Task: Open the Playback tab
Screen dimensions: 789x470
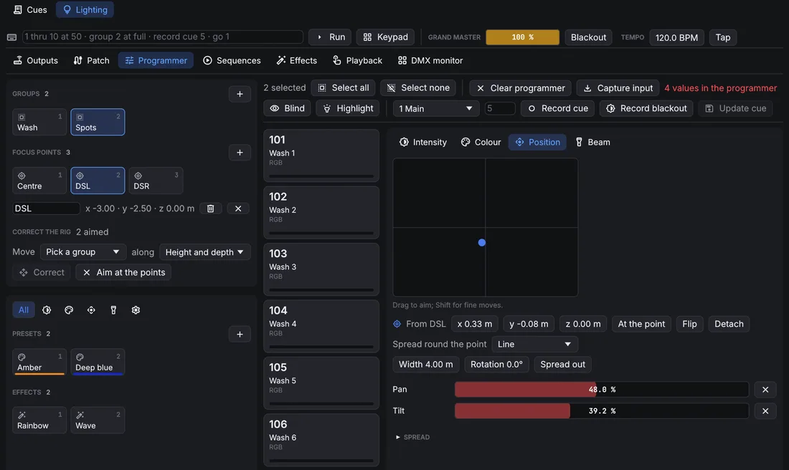Action: point(357,60)
